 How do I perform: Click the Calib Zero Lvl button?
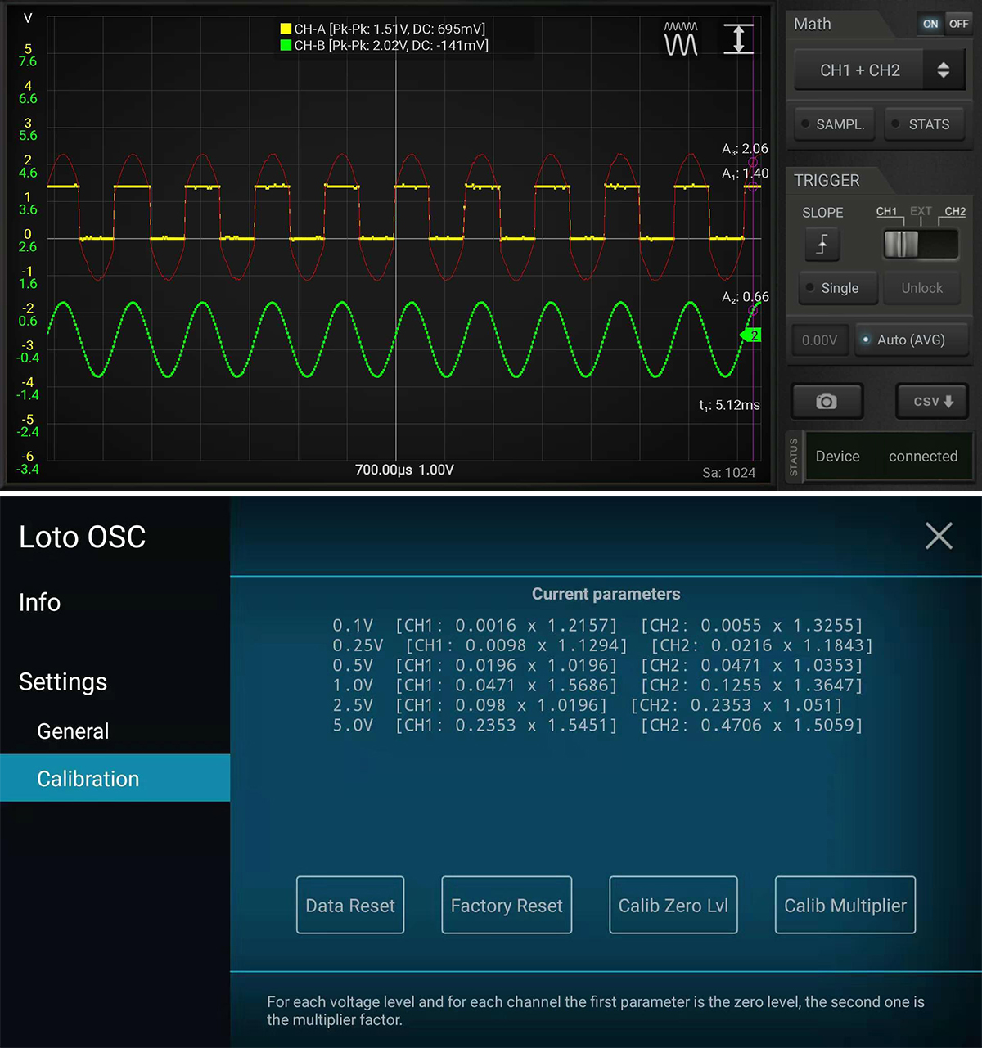[673, 905]
